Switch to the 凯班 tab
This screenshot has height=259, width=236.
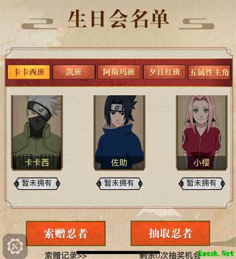74,72
